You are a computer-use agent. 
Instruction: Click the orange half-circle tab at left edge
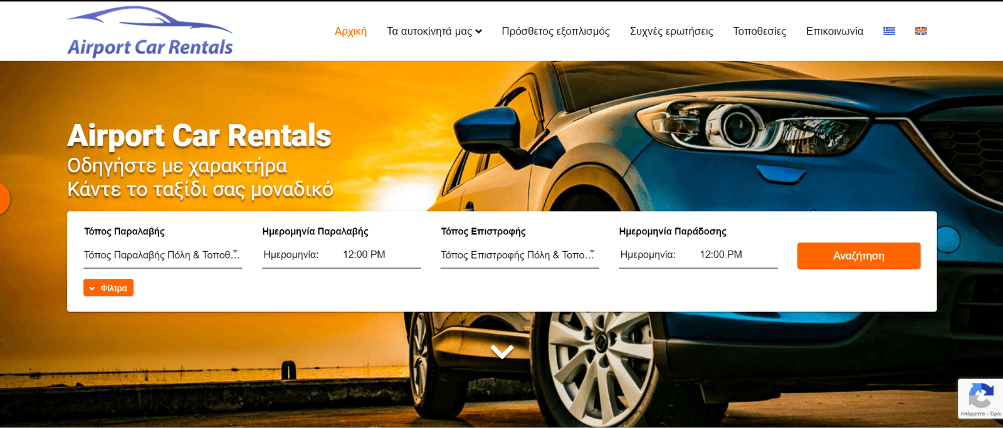(x=4, y=199)
